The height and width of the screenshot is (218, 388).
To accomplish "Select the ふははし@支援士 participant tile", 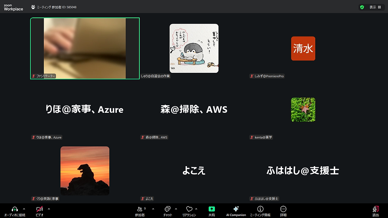I will point(302,171).
